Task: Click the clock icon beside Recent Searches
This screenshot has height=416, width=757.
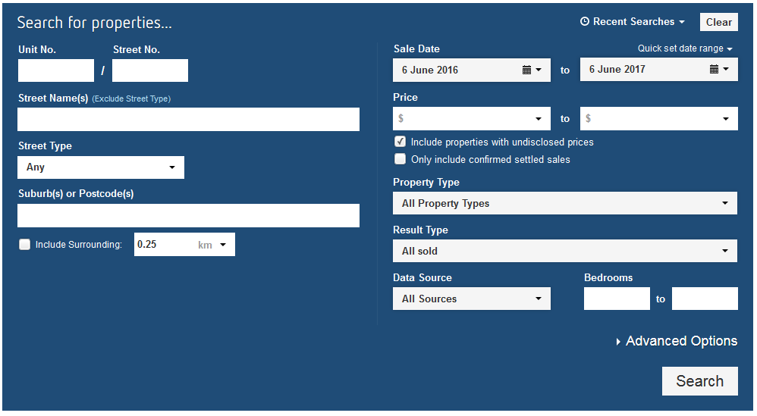Action: [585, 22]
